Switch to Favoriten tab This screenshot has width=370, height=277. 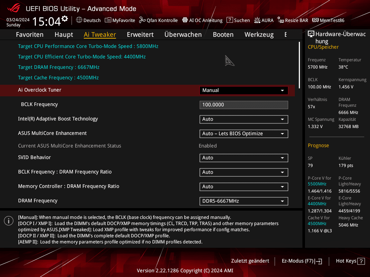point(30,35)
